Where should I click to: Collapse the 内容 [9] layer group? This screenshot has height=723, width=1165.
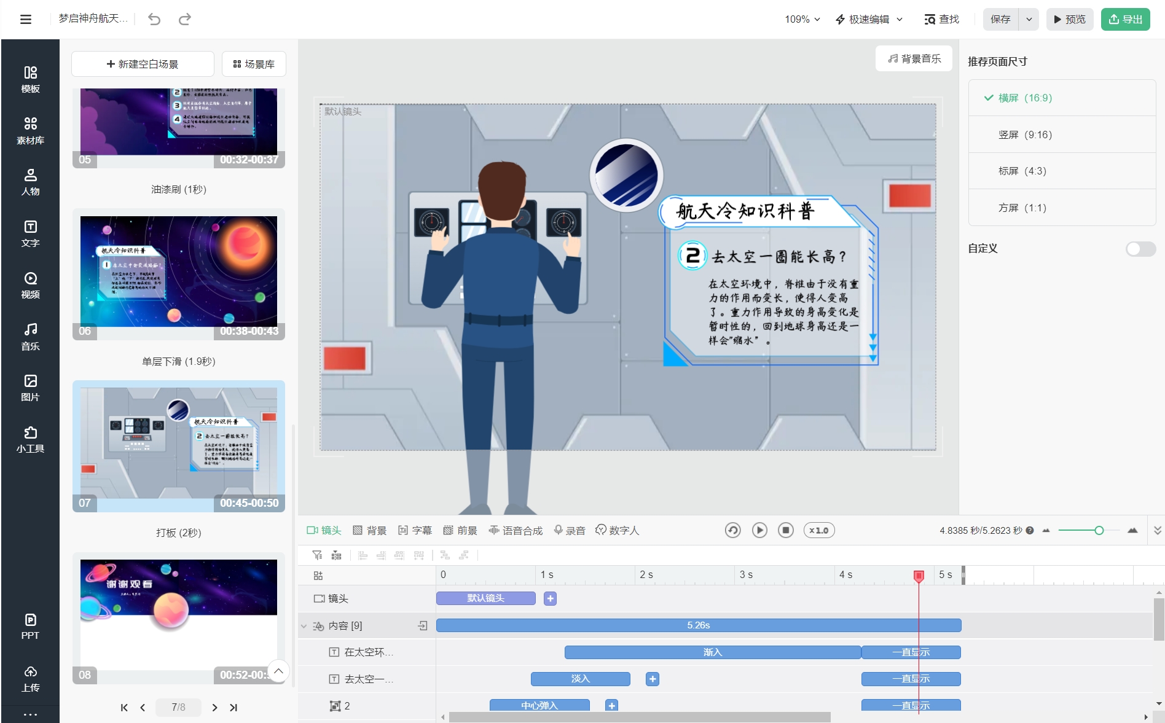[x=304, y=626]
